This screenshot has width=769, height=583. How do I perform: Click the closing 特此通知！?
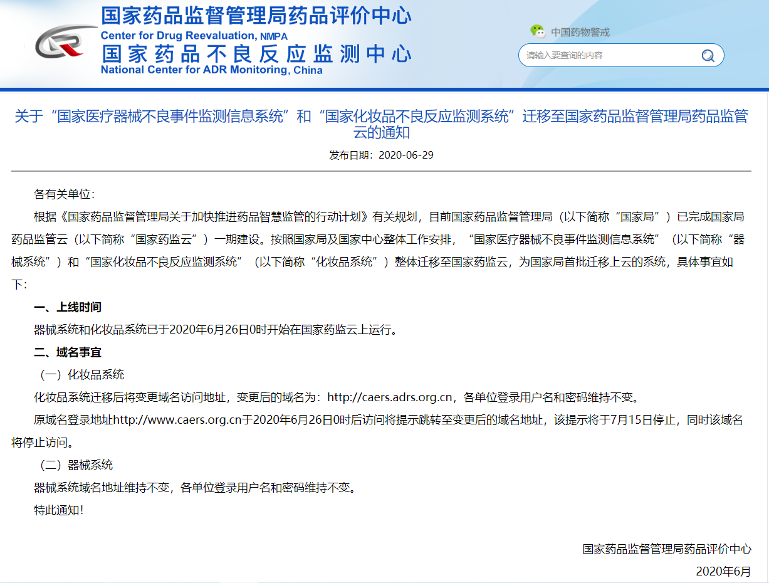pos(58,510)
